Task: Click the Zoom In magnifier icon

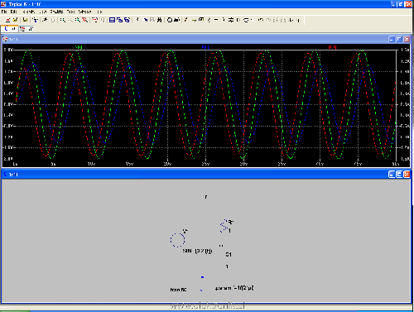Action: point(63,20)
